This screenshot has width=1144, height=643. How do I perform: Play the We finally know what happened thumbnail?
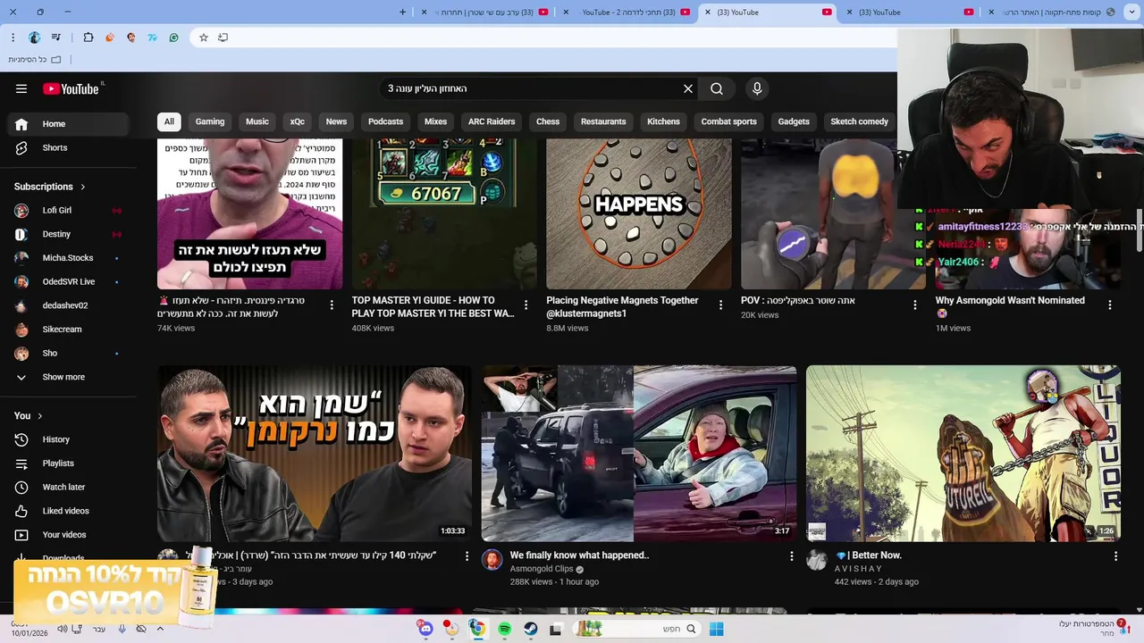pos(639,454)
